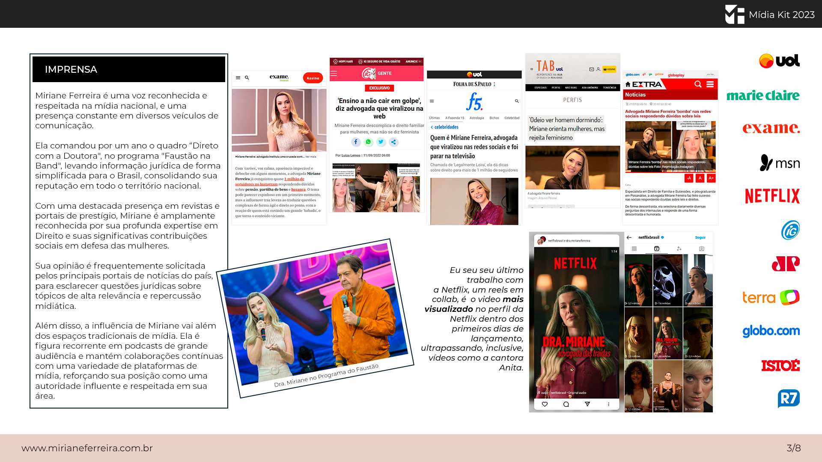Open the hamburger menu in the iG Gente header

tap(334, 74)
